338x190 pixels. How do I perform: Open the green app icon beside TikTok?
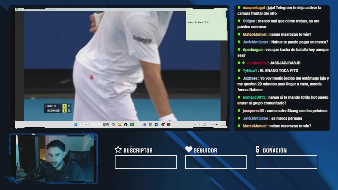pyautogui.click(x=132, y=125)
